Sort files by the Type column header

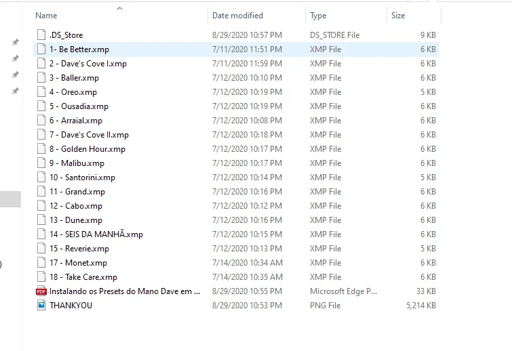(x=318, y=16)
